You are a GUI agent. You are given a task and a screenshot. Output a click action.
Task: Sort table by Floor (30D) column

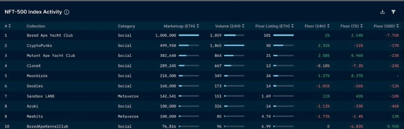point(397,26)
